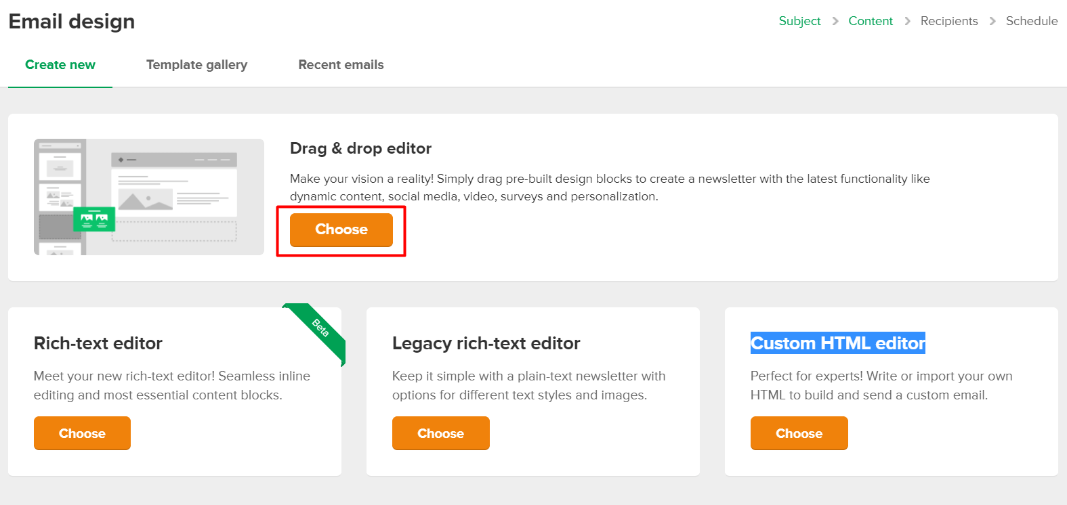This screenshot has height=505, width=1067.
Task: Navigate to the Schedule step
Action: pos(1031,21)
